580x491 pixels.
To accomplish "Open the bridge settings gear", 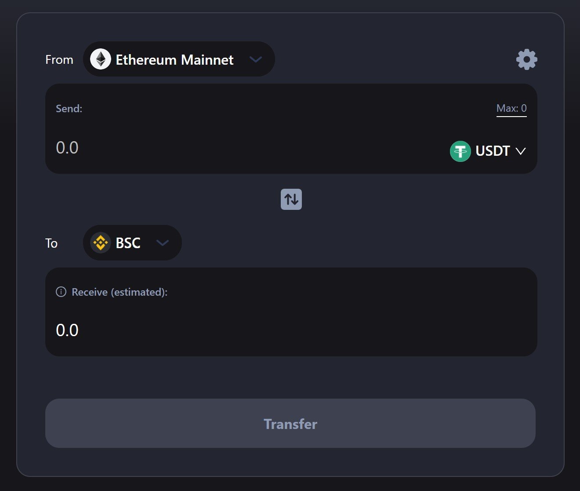I will (x=526, y=59).
